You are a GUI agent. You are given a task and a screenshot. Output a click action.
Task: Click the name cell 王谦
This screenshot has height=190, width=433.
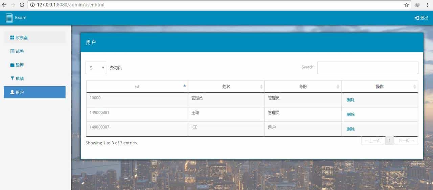tap(226, 115)
